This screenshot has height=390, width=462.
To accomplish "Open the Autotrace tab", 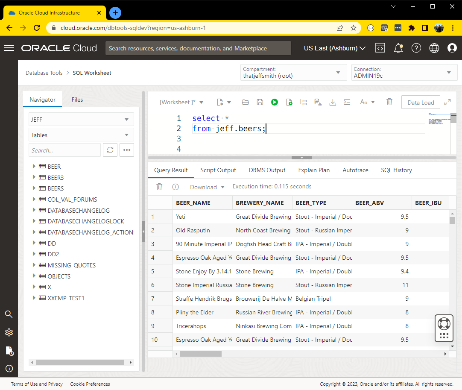I will click(355, 170).
